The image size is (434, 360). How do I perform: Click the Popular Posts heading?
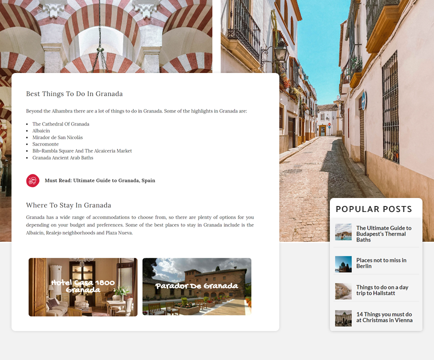tap(373, 209)
